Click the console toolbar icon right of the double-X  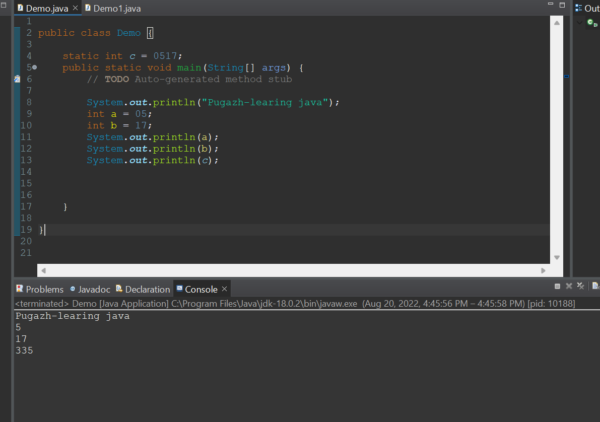click(x=596, y=286)
